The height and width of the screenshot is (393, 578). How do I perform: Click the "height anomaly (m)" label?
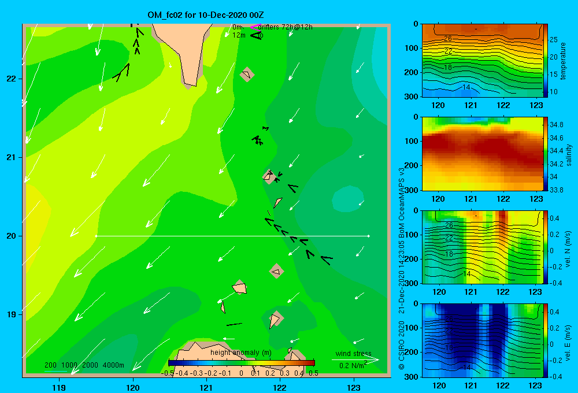tap(240, 353)
